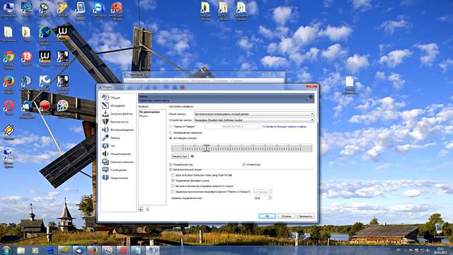453x255 pixels.
Task: Open the Сообщения messages section
Action: (x=118, y=170)
